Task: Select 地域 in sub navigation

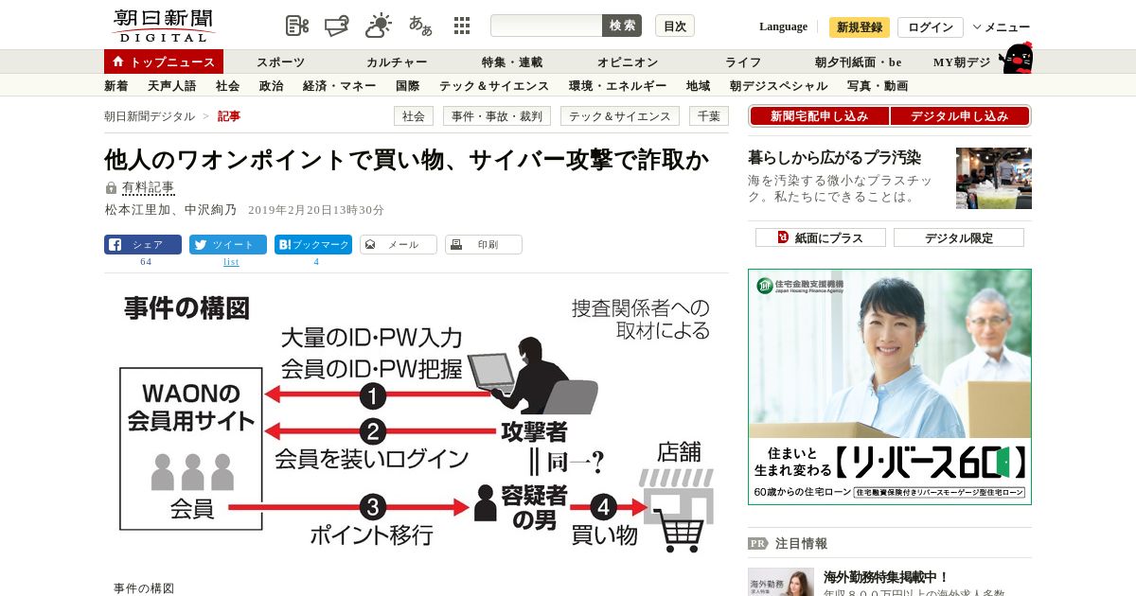Action: 699,86
